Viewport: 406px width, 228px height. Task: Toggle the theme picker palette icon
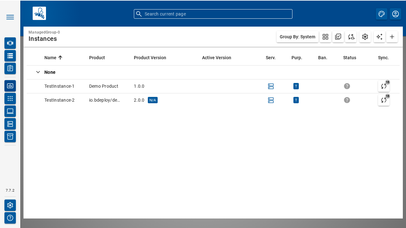coord(382,14)
